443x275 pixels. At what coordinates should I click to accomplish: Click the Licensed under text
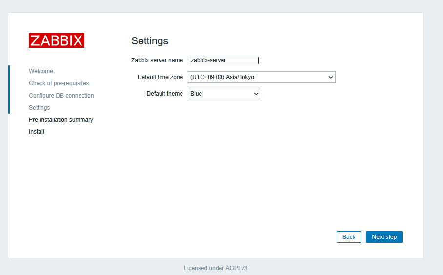(204, 268)
